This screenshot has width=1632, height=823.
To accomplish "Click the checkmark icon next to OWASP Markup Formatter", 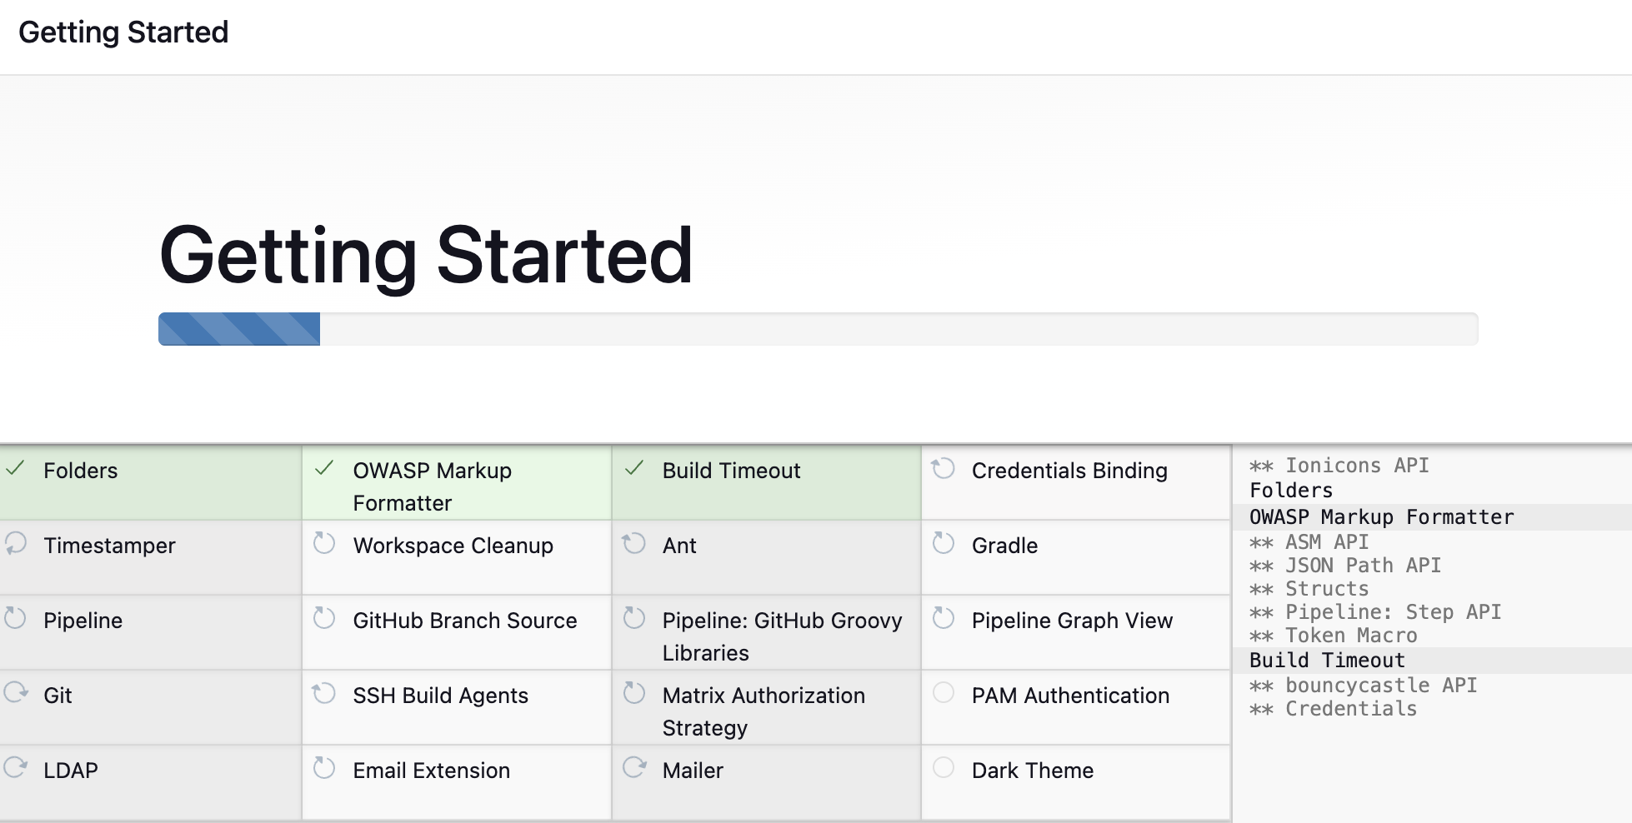I will pyautogui.click(x=324, y=469).
